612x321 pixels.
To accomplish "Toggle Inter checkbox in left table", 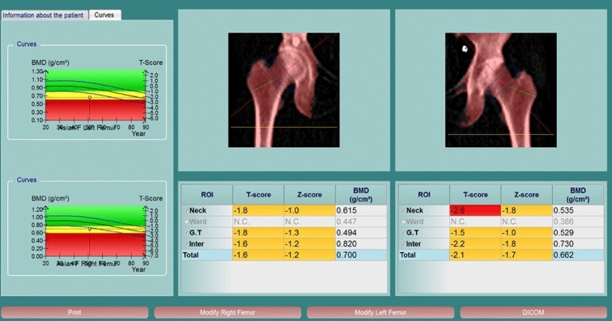I will [x=186, y=244].
